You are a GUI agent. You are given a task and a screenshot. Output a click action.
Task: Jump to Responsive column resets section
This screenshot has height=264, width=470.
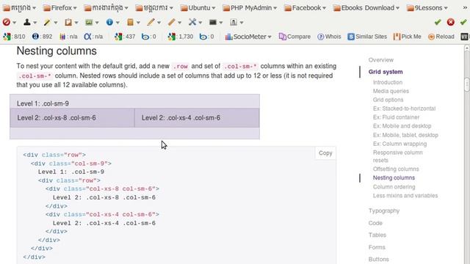pyautogui.click(x=398, y=156)
